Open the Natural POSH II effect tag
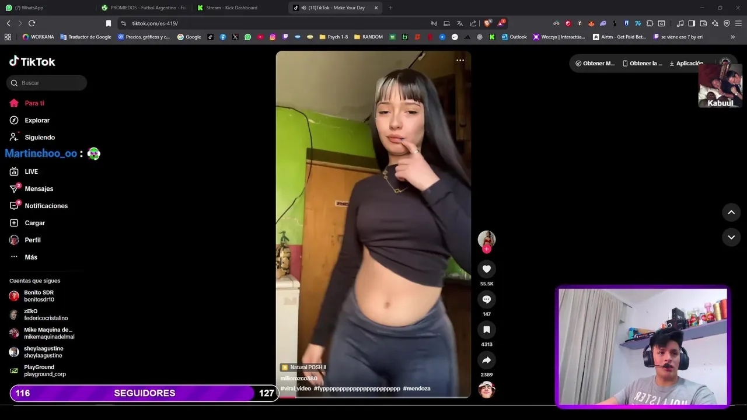The image size is (747, 420). pos(303,367)
